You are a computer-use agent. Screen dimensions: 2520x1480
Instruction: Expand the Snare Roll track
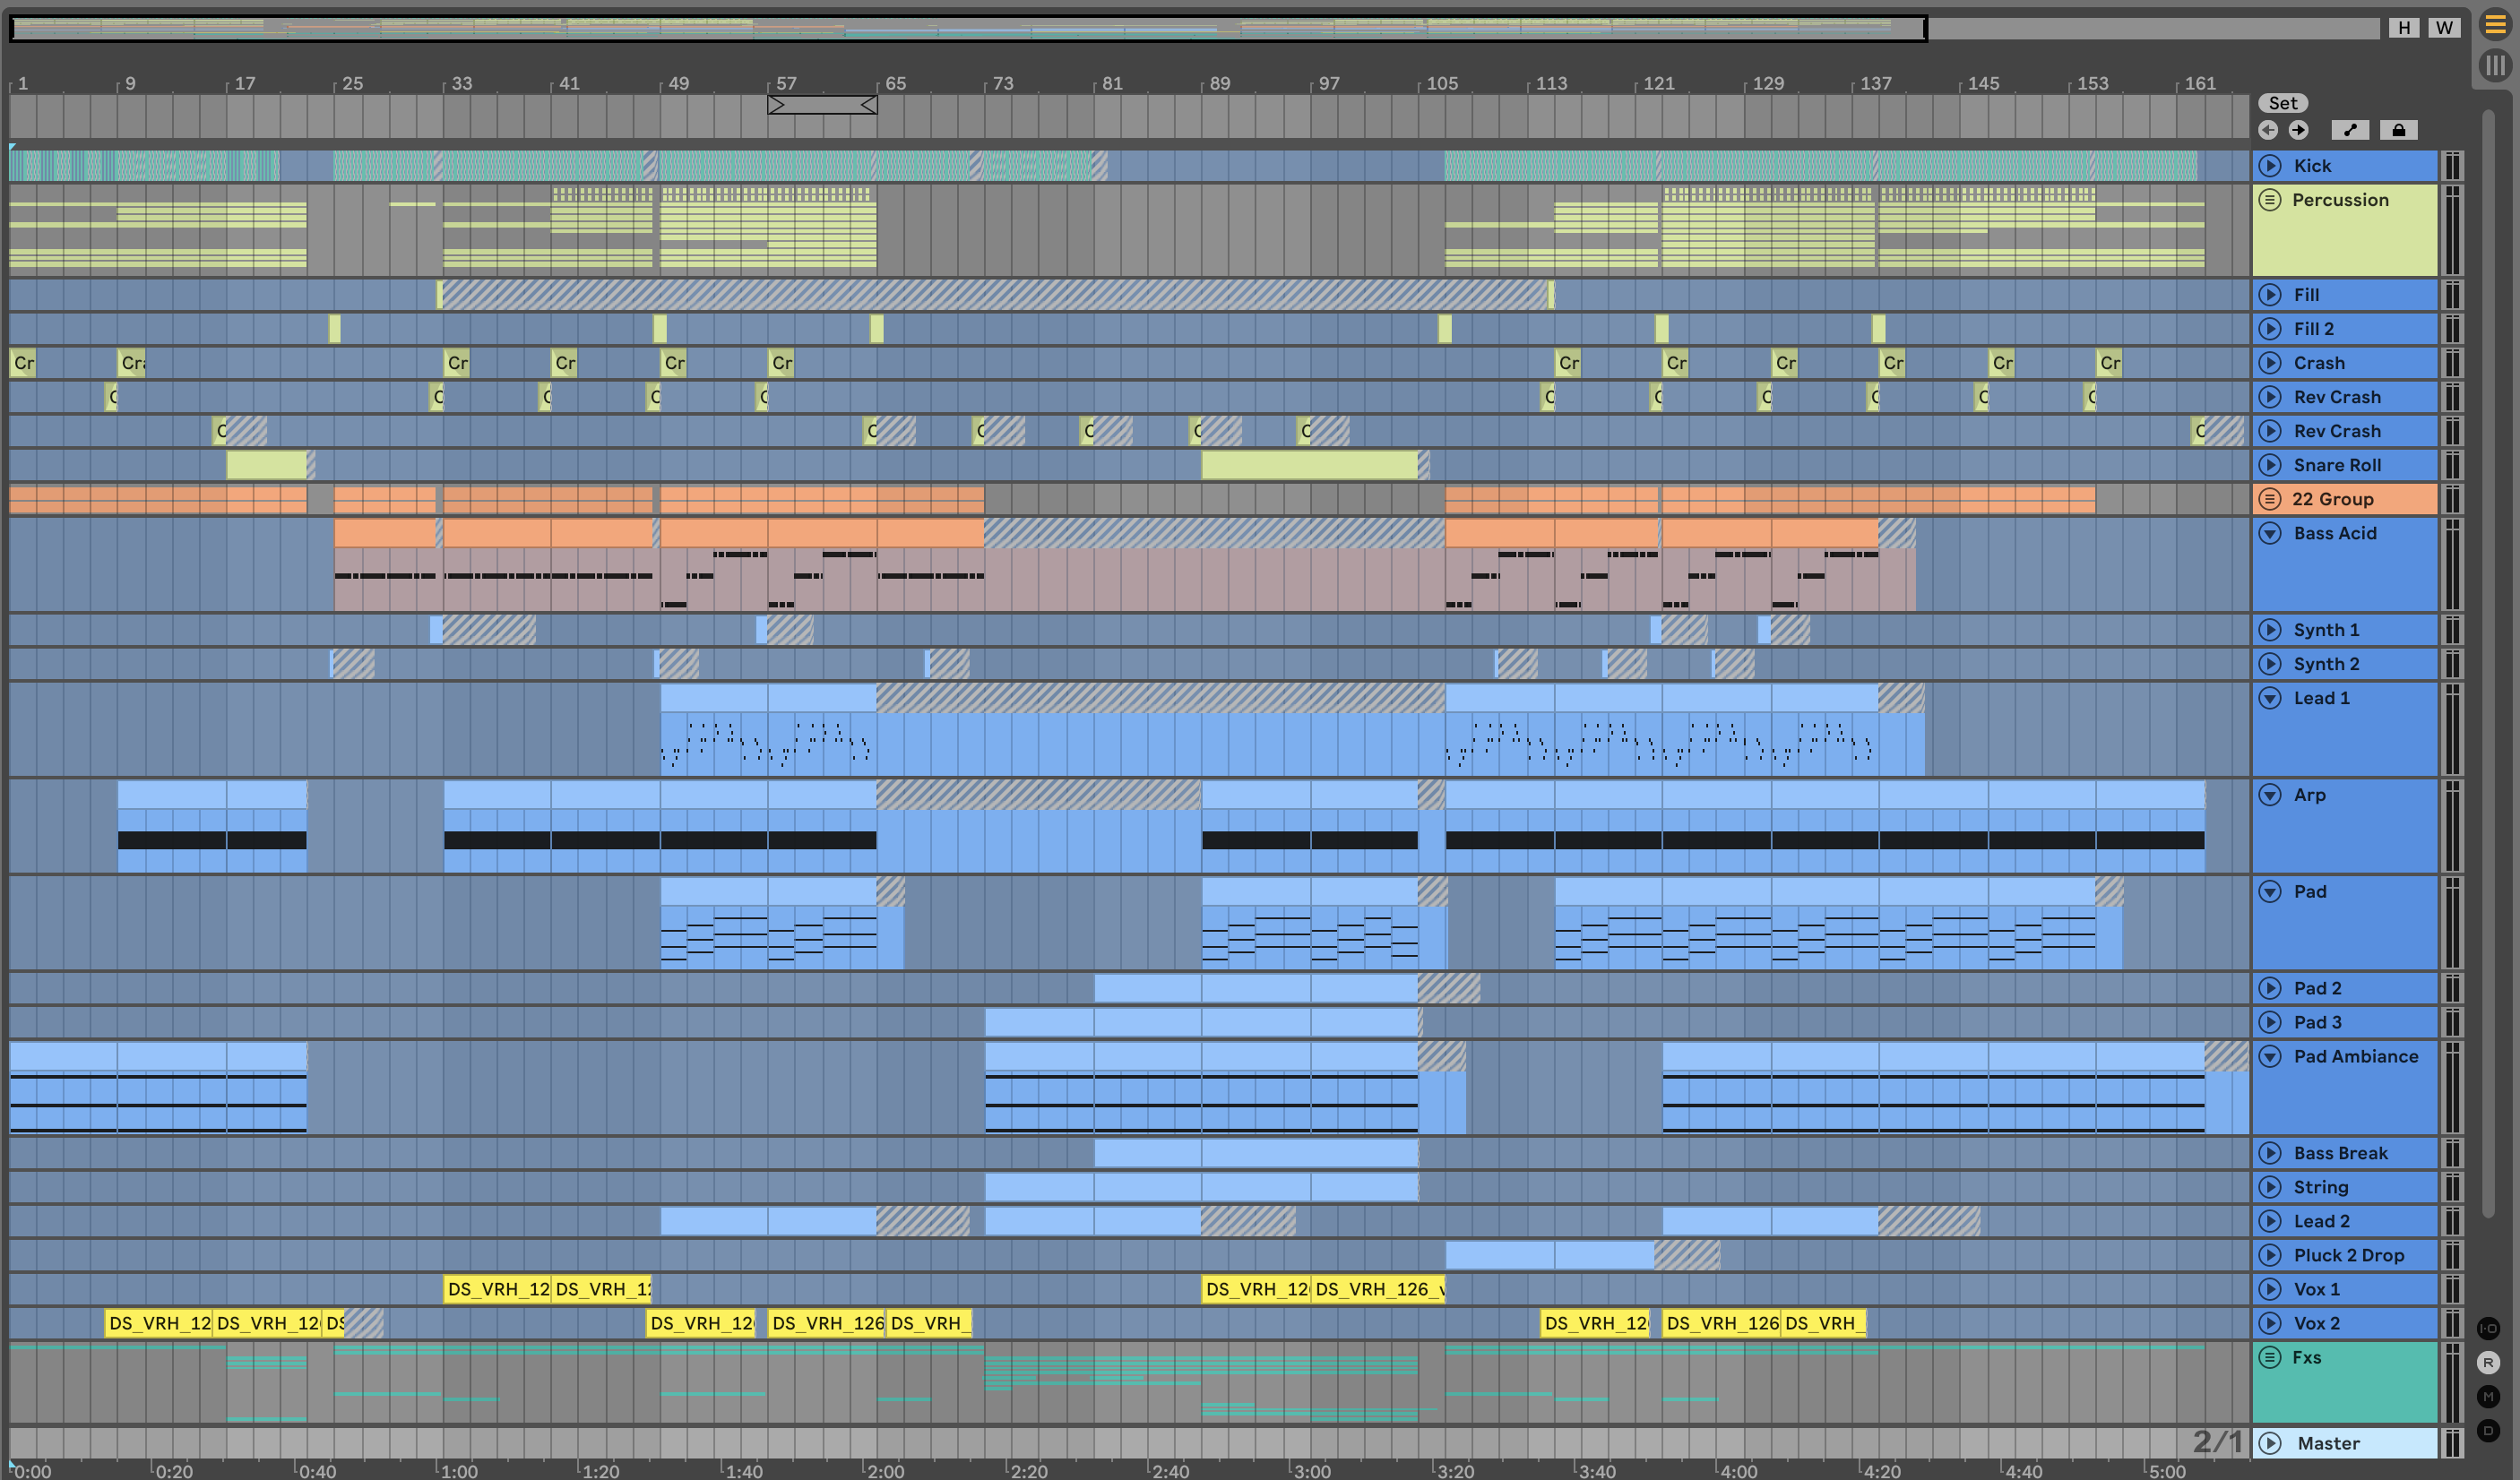tap(2270, 465)
